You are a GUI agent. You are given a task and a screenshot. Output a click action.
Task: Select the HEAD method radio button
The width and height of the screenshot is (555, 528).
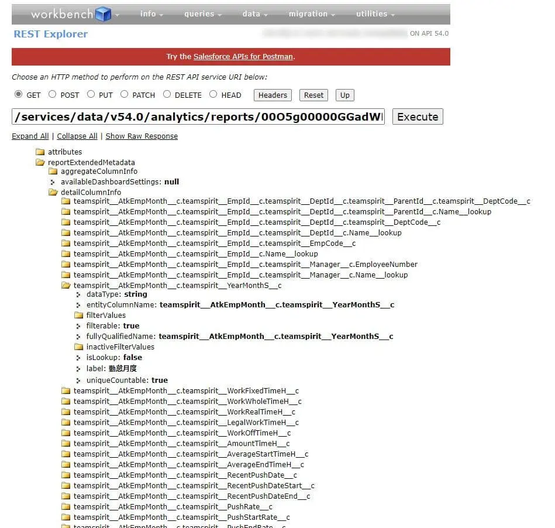click(213, 94)
